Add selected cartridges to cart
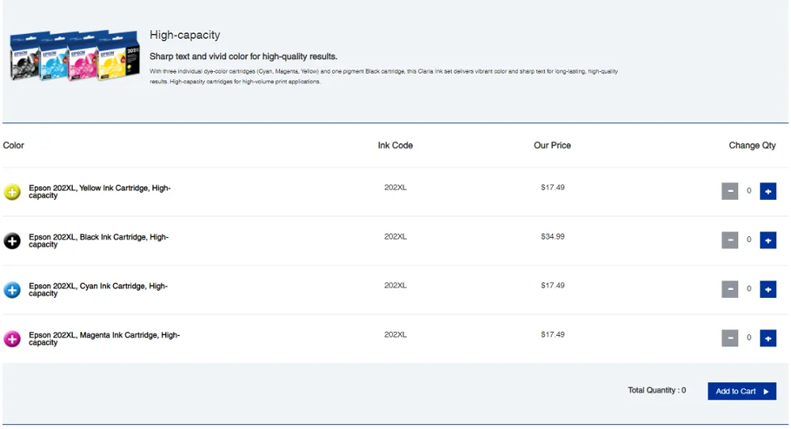 [x=742, y=391]
